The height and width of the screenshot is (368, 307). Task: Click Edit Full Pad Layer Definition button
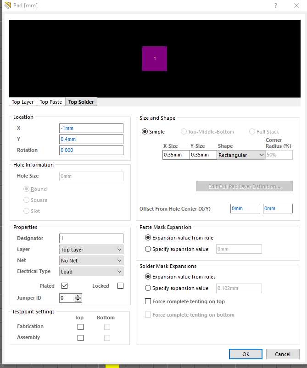click(x=244, y=186)
